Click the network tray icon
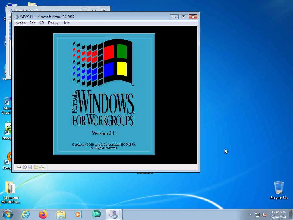Screen dimensions: 293x220 (257, 215)
